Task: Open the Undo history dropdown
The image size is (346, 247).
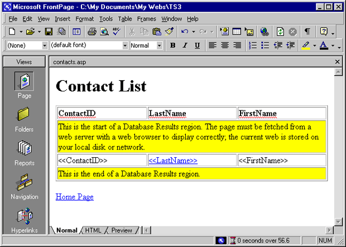Action: click(x=194, y=32)
